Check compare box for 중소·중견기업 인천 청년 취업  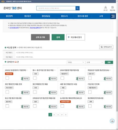[x=35, y=78]
